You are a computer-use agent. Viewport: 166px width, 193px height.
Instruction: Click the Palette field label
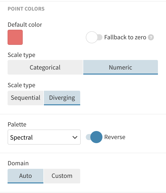[x=17, y=124]
